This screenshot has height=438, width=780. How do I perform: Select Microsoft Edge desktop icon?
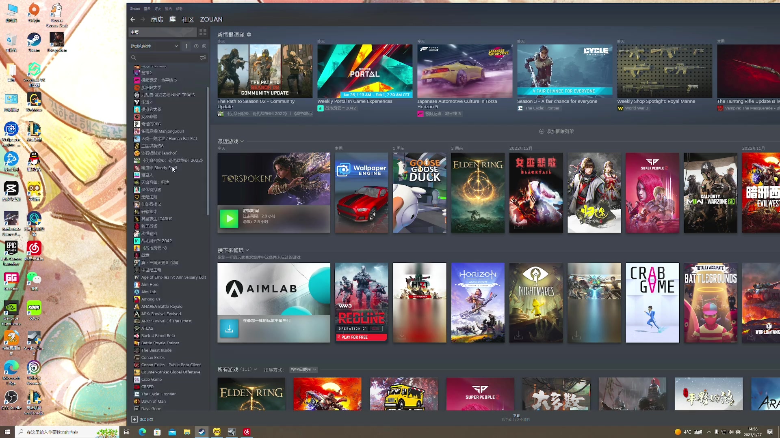click(x=11, y=373)
